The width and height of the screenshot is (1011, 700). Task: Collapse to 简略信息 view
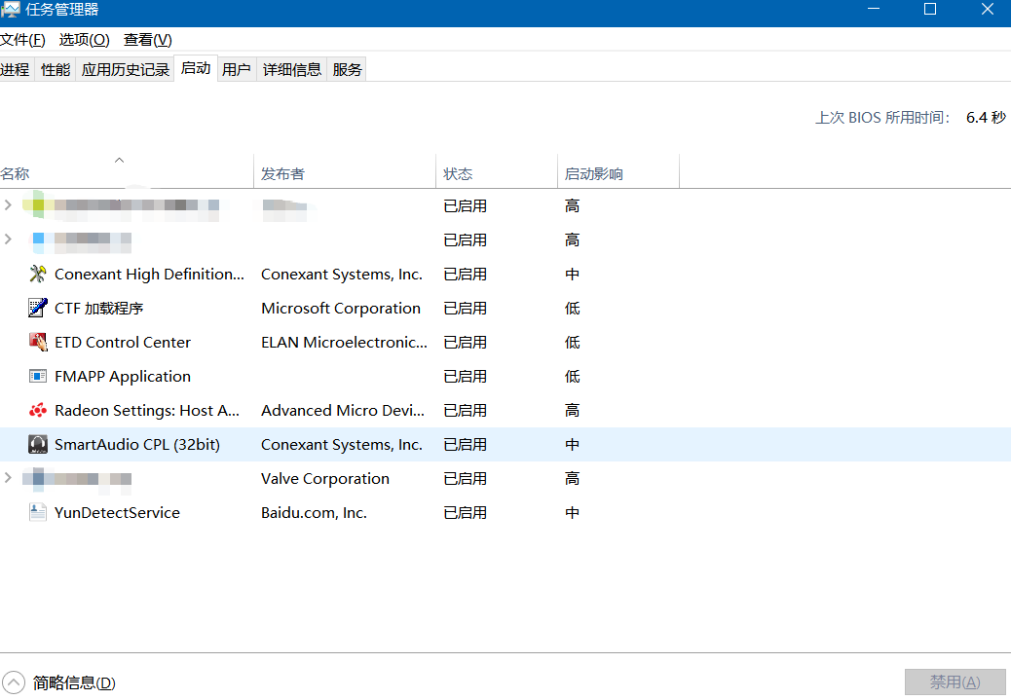[60, 683]
